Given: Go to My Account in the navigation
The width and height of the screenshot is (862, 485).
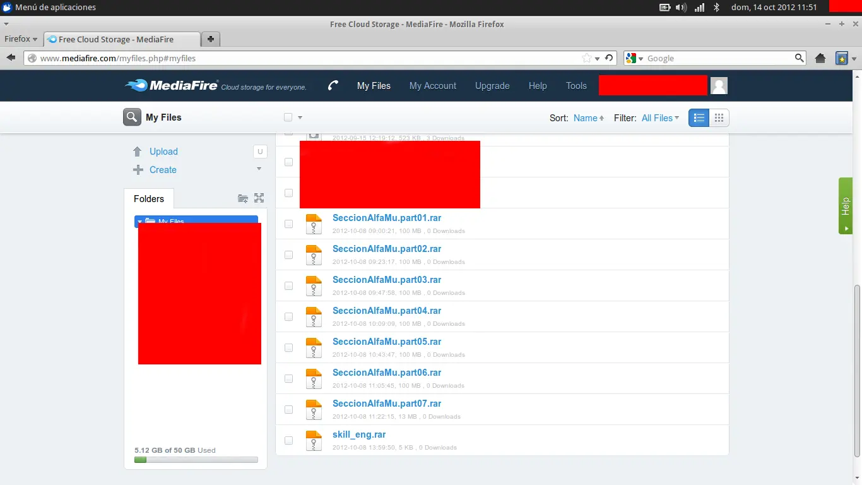Looking at the screenshot, I should [x=433, y=86].
